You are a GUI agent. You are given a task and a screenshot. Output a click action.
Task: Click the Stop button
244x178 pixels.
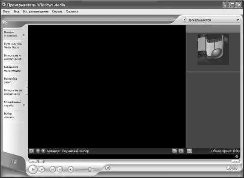tap(42, 169)
